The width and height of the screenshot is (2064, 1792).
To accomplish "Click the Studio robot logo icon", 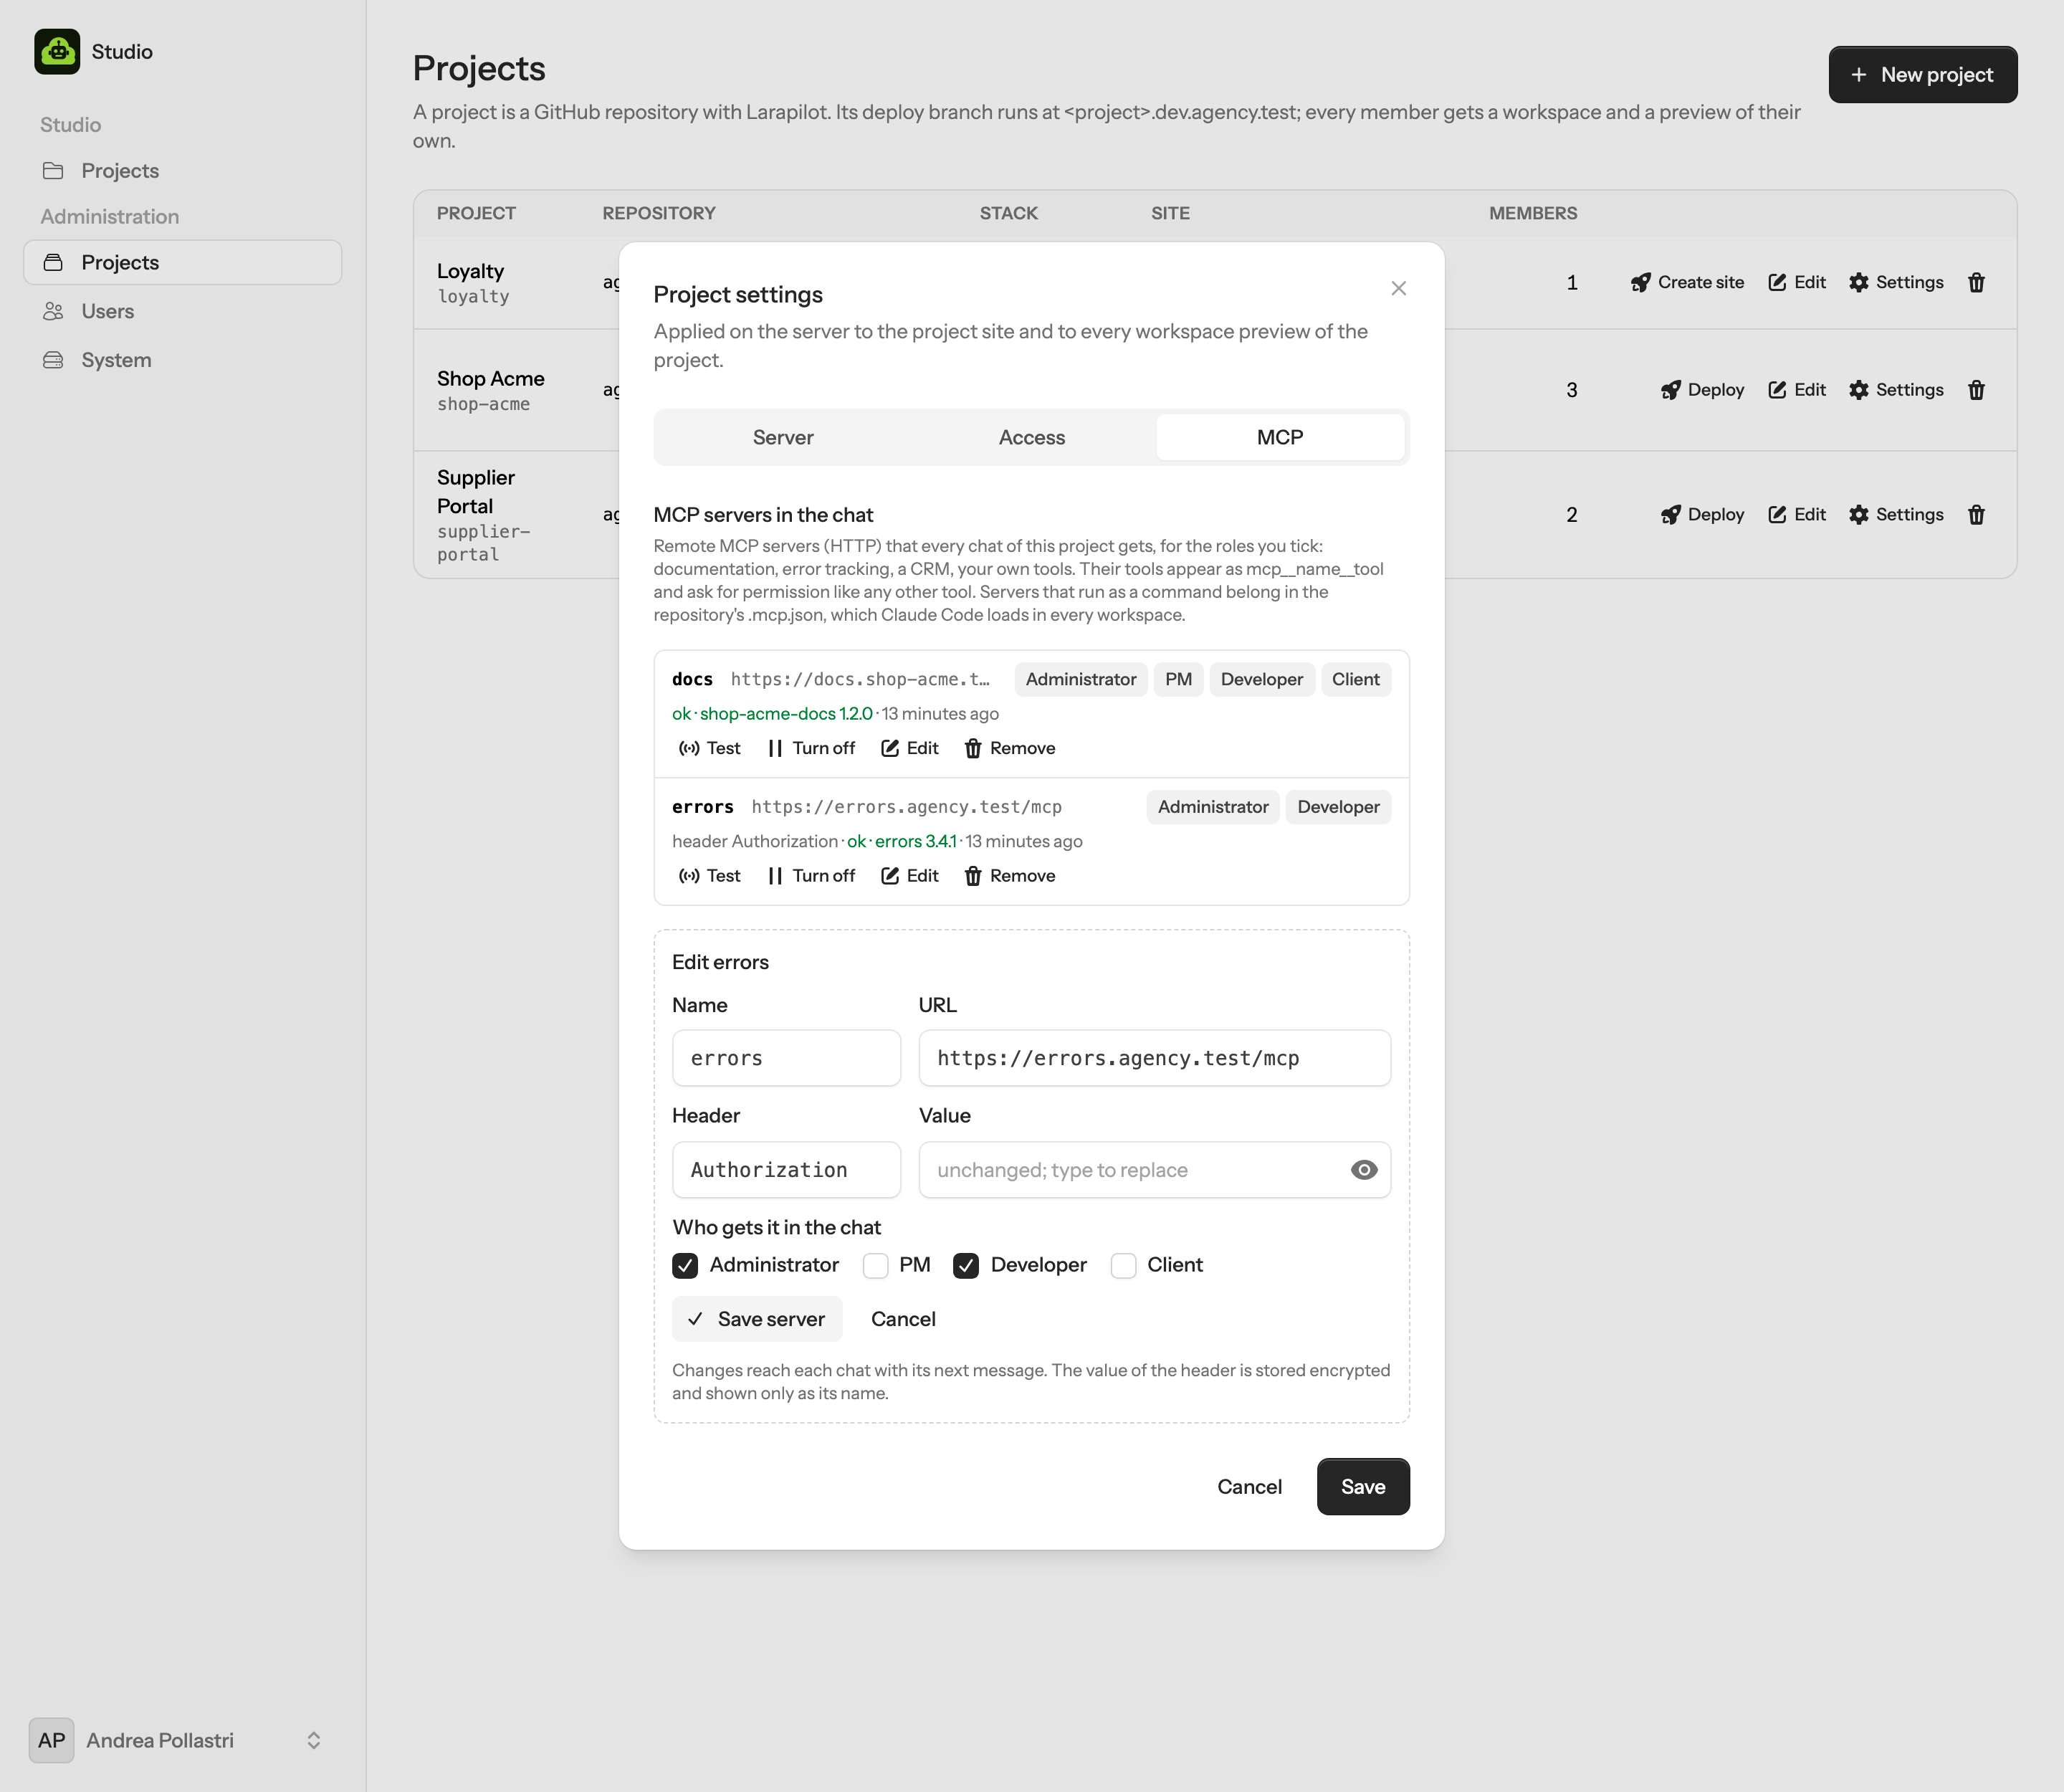I will [x=57, y=51].
